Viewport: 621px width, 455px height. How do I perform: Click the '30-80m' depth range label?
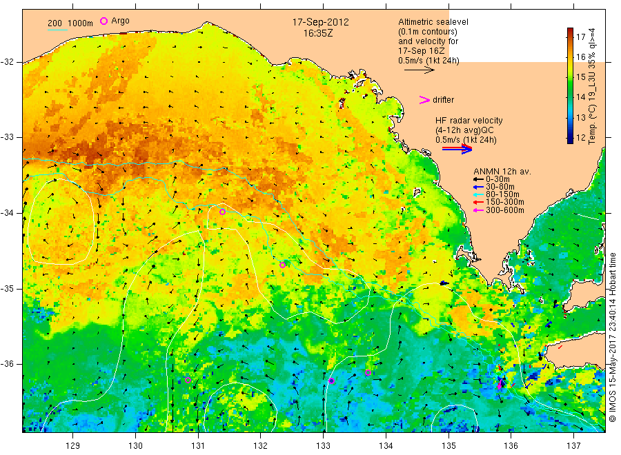click(500, 187)
